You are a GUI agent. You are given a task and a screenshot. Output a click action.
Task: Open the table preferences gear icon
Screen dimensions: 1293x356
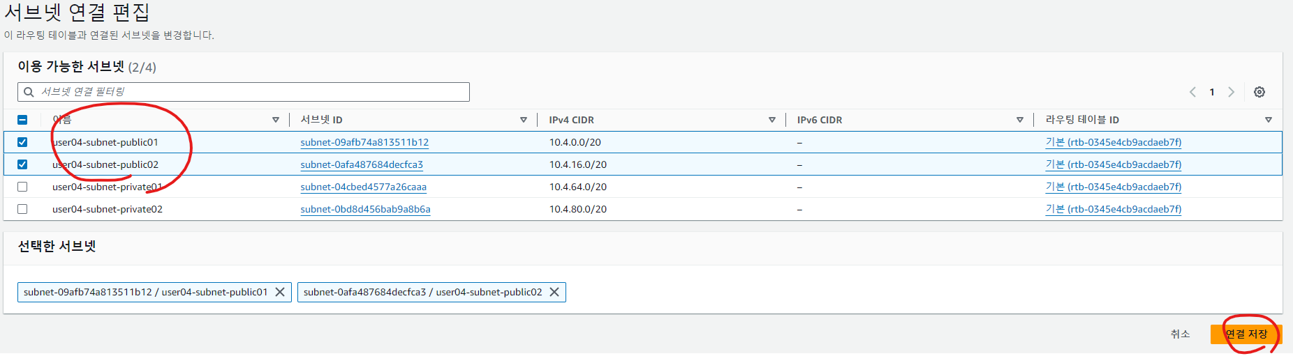tap(1259, 92)
